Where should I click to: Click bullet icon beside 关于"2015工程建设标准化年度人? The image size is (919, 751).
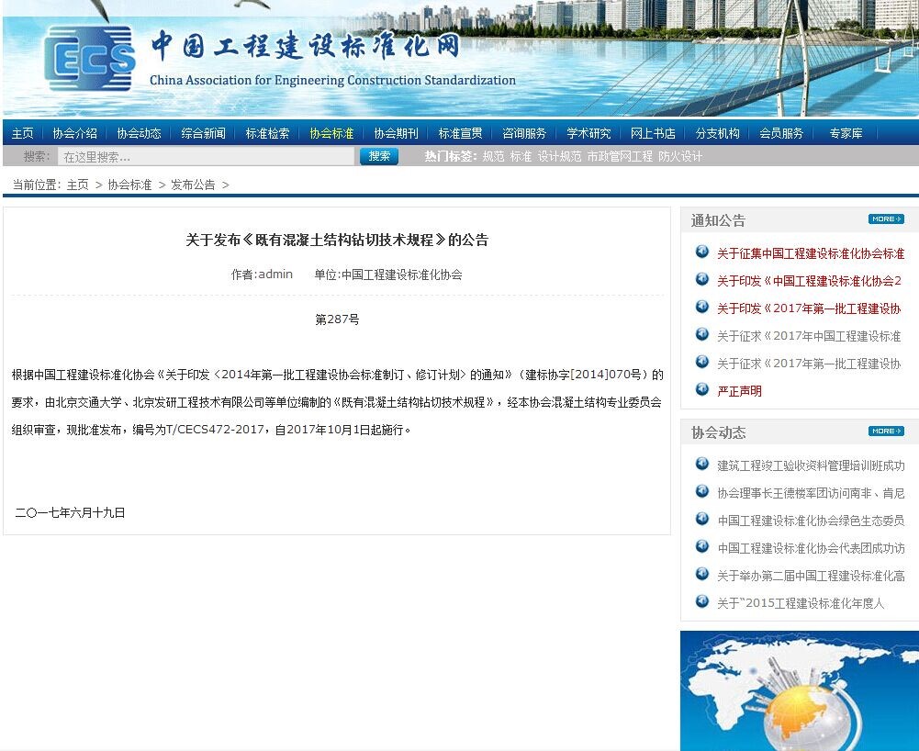click(702, 602)
